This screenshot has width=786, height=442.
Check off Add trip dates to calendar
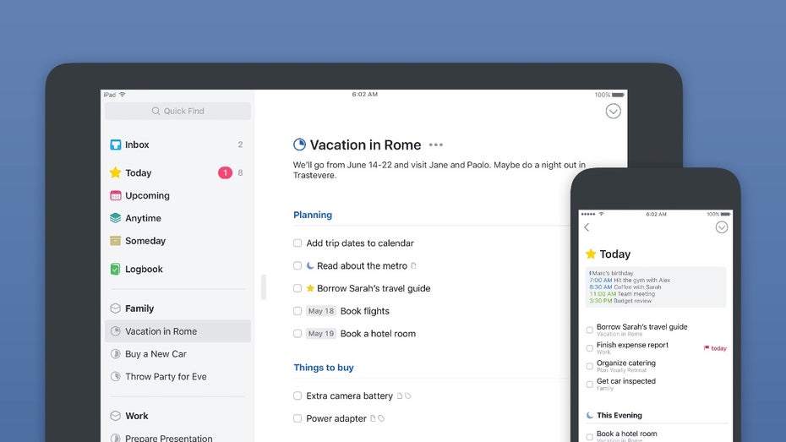[297, 243]
